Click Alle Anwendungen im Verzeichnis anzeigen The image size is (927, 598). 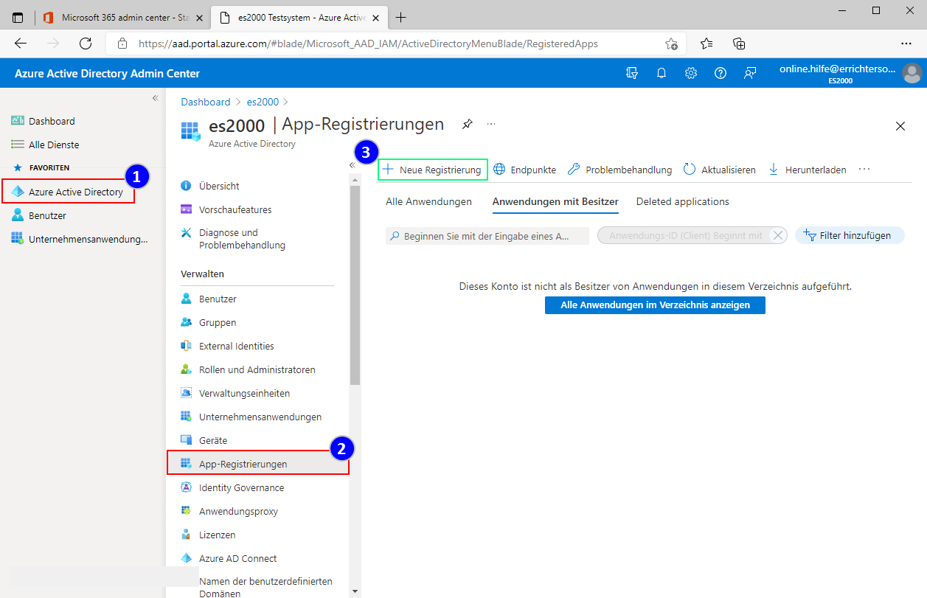(x=655, y=305)
